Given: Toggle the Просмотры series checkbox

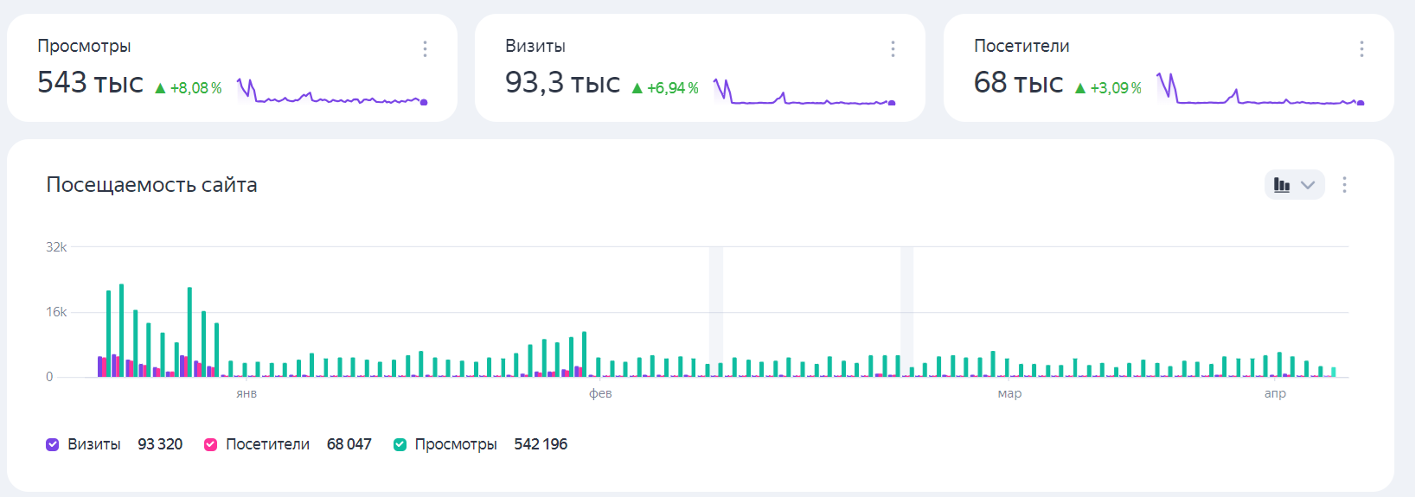Looking at the screenshot, I should [400, 444].
